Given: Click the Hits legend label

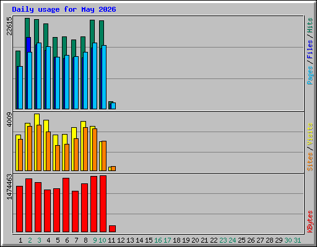Looking at the screenshot, I should tap(310, 25).
